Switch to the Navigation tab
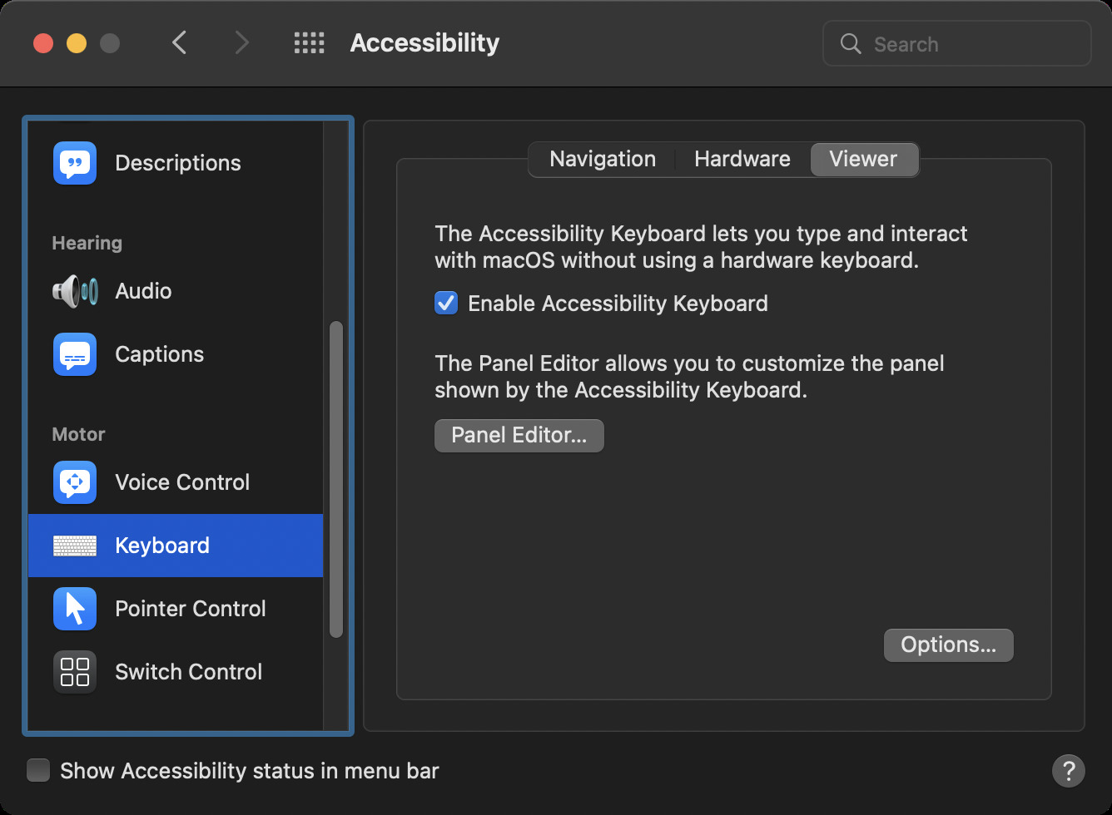Viewport: 1112px width, 815px height. tap(603, 159)
